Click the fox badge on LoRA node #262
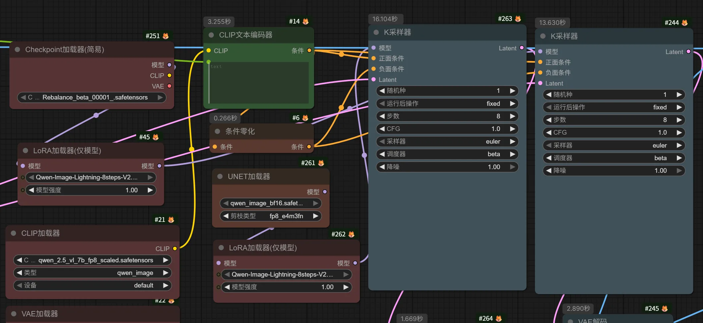This screenshot has height=323, width=703. click(x=351, y=234)
